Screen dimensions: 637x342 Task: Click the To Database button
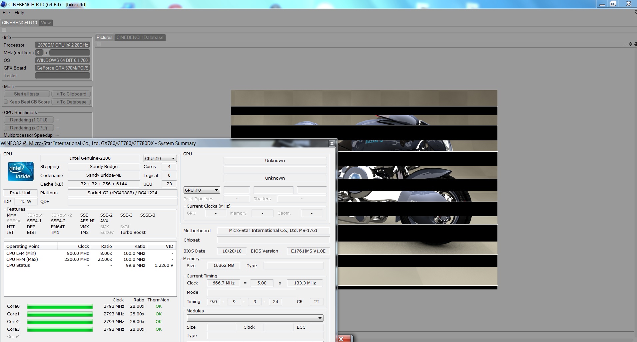click(x=71, y=102)
